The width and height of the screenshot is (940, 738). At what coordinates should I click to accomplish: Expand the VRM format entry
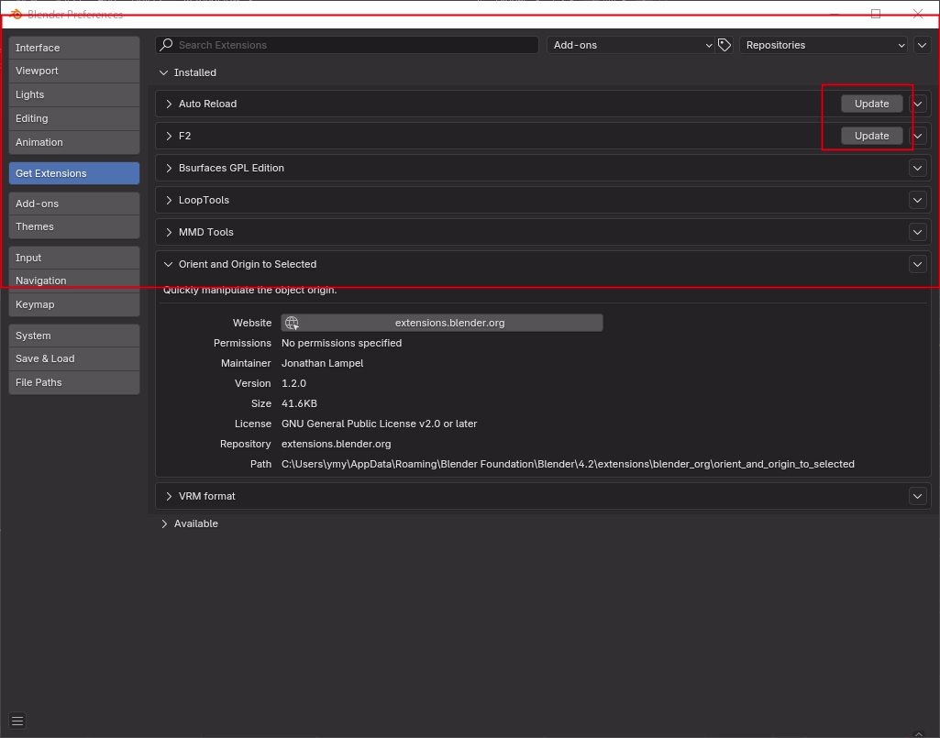(169, 496)
